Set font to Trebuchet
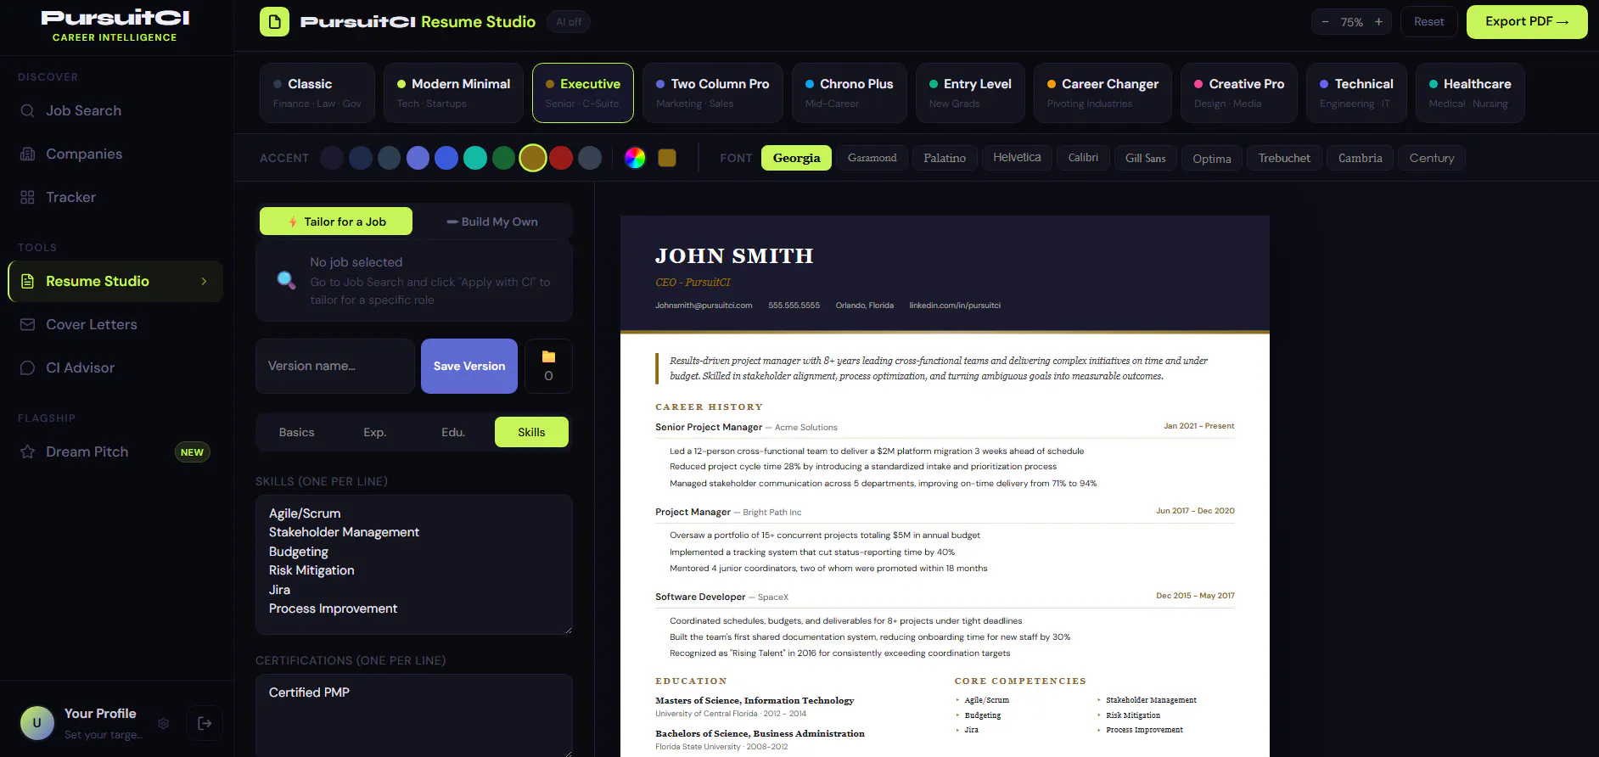This screenshot has width=1599, height=757. [1284, 158]
